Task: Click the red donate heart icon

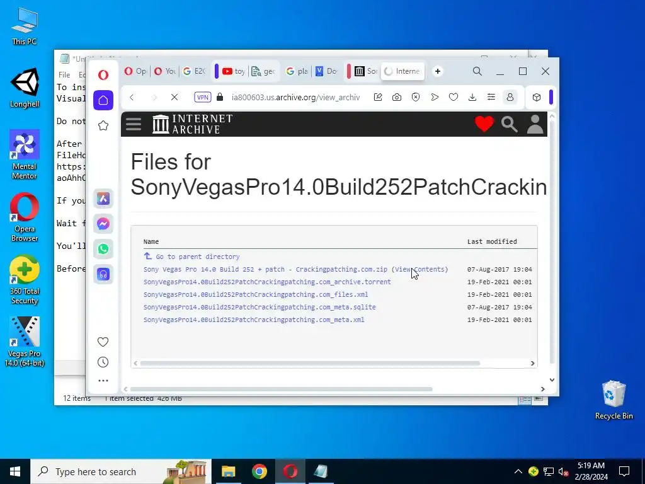Action: coord(484,124)
